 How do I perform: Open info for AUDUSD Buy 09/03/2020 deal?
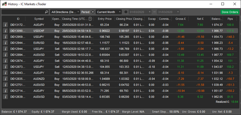click(6, 85)
